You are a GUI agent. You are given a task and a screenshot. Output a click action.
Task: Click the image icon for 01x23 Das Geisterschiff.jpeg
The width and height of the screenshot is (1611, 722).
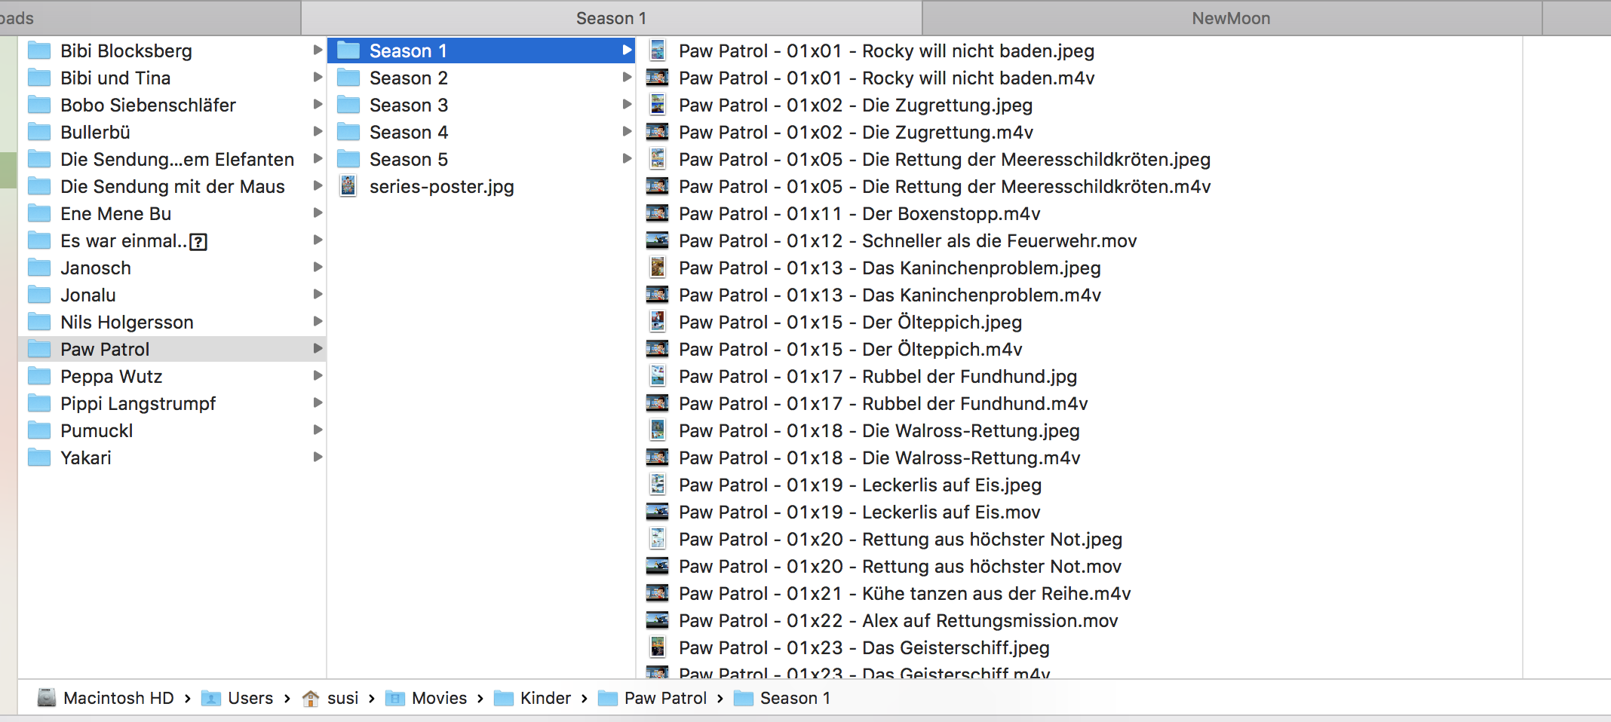click(x=658, y=647)
